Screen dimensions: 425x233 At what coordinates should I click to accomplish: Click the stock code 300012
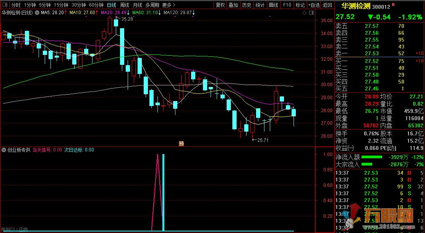[381, 6]
